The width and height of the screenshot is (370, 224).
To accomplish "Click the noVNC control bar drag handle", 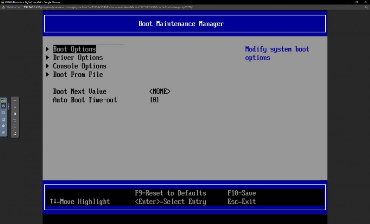I will 9,106.
